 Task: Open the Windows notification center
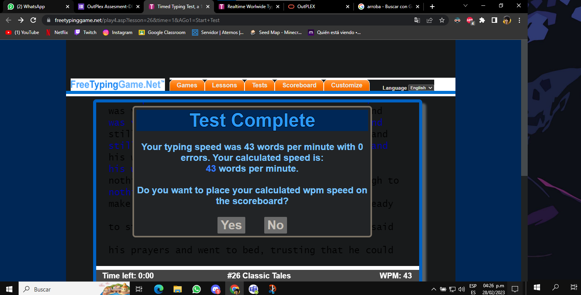click(x=515, y=289)
